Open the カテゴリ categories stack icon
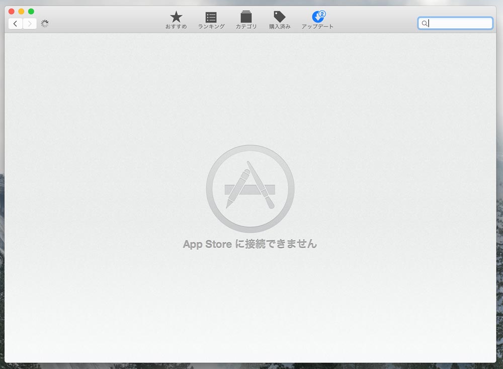The width and height of the screenshot is (503, 369). 245,16
